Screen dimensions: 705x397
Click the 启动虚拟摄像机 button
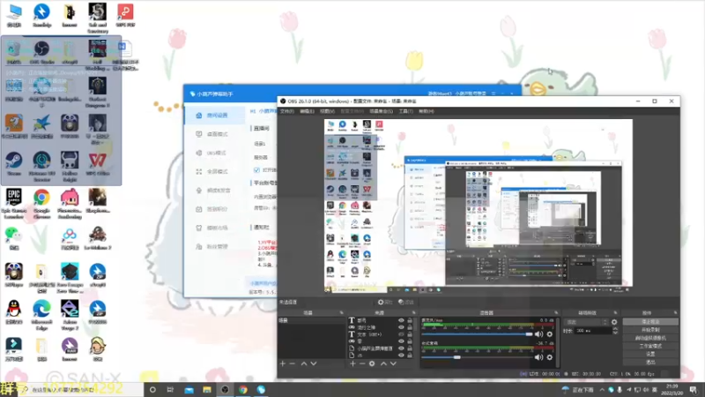click(x=650, y=338)
